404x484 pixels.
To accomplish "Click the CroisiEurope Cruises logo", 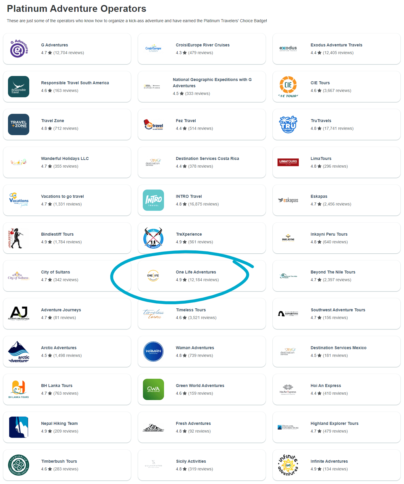I will [153, 49].
